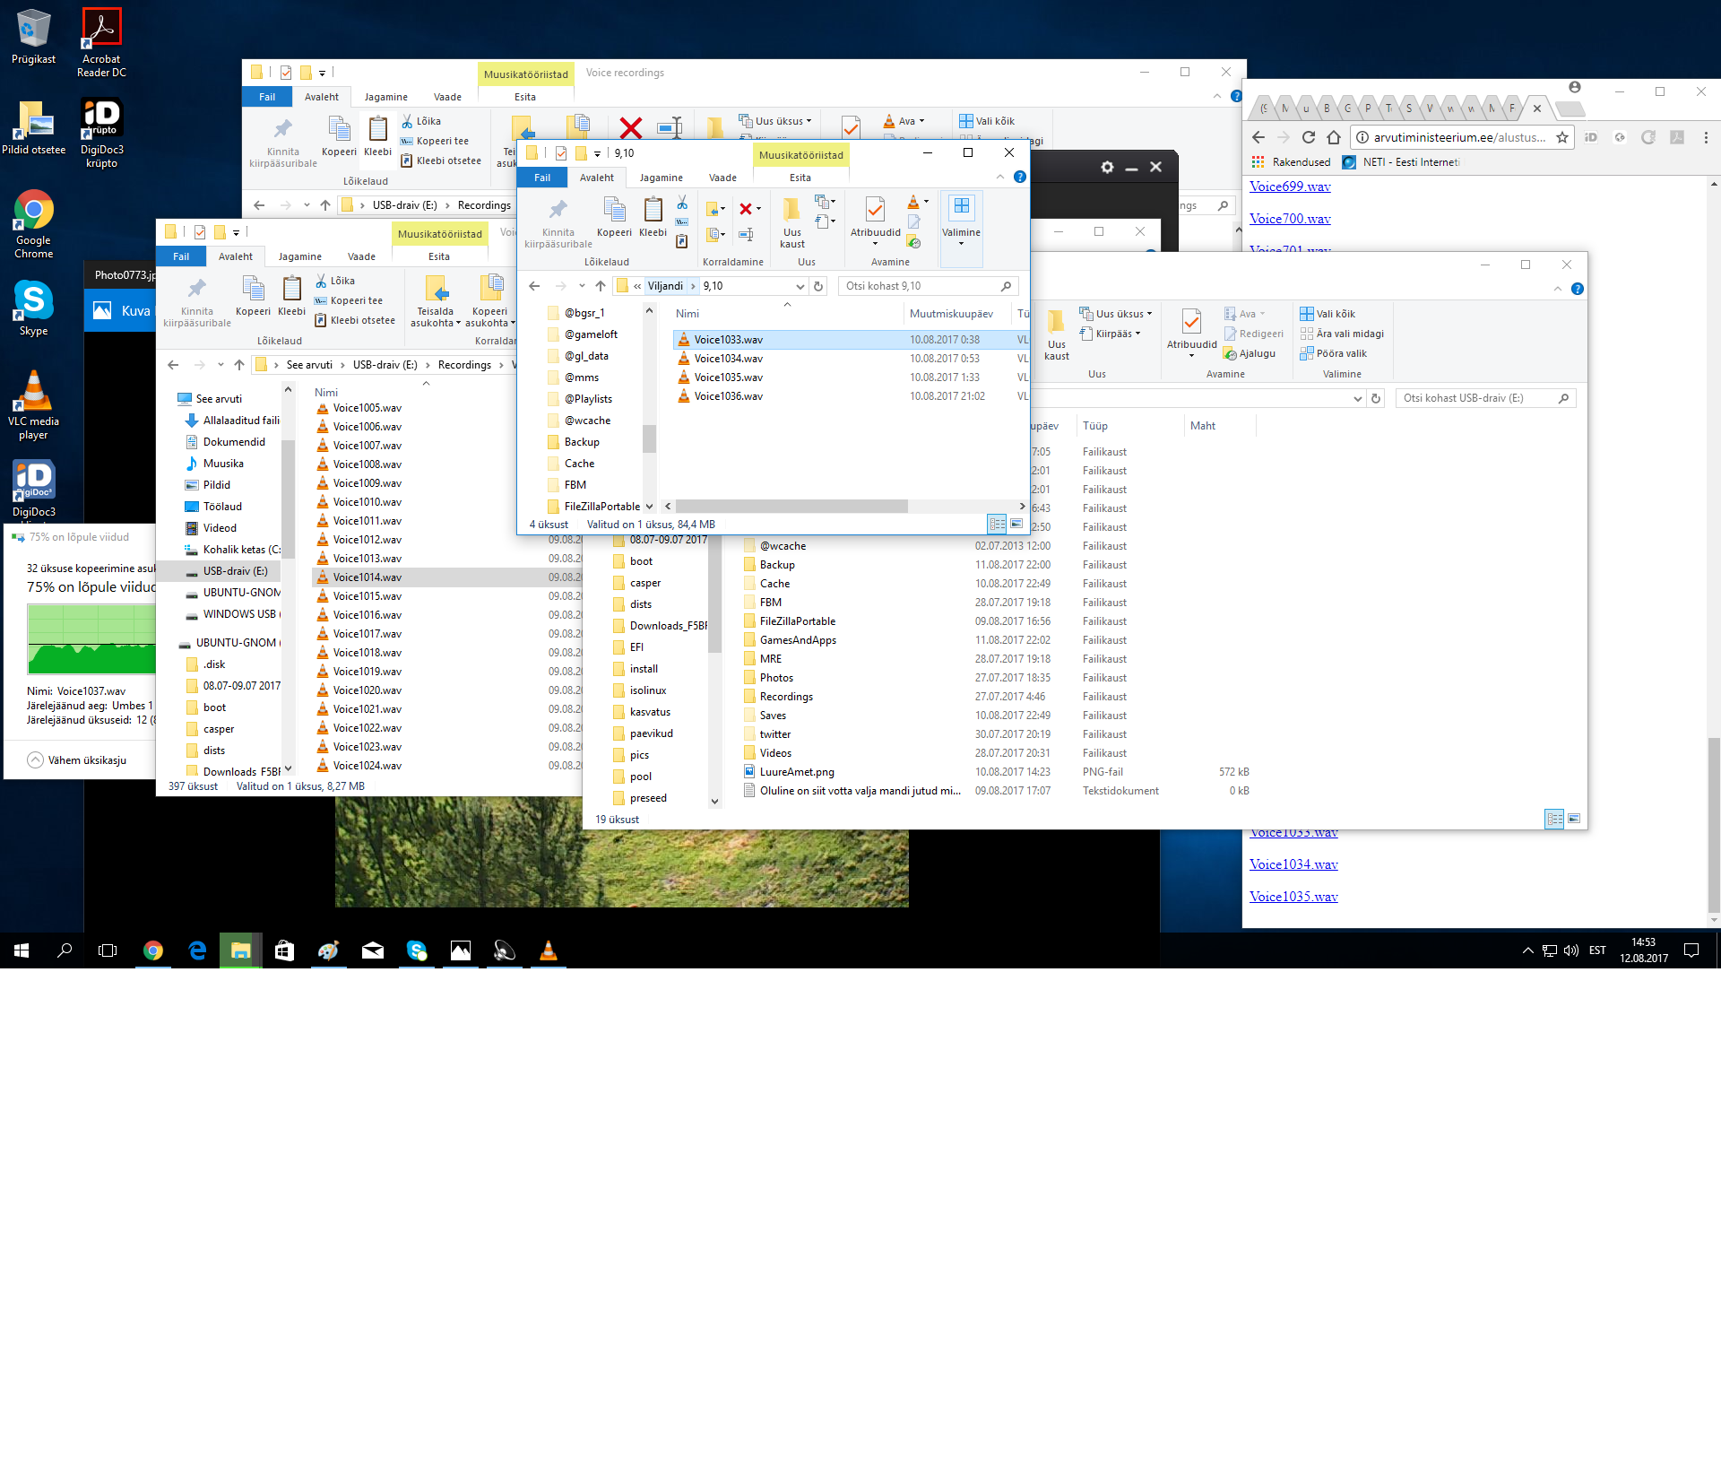Click the refresh icon beside the 9,10 address bar
Image resolution: width=1721 pixels, height=1458 pixels.
818,286
